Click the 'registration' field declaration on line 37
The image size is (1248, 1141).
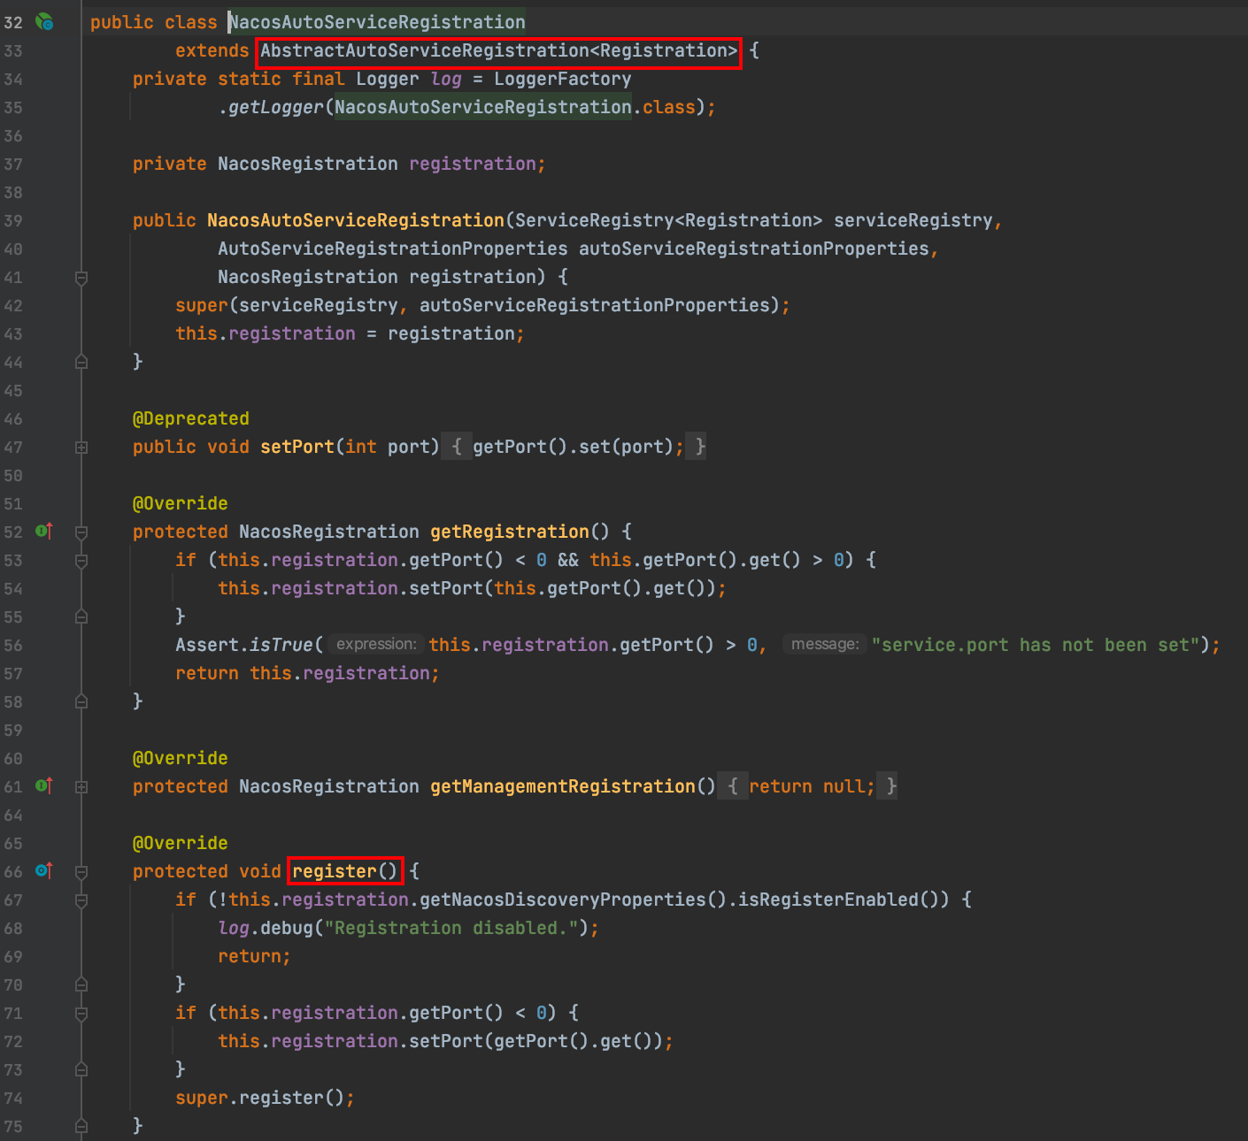(x=473, y=164)
